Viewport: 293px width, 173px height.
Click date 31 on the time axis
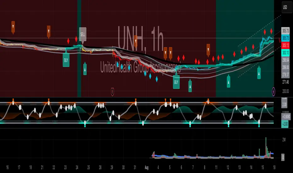[x=135, y=167]
